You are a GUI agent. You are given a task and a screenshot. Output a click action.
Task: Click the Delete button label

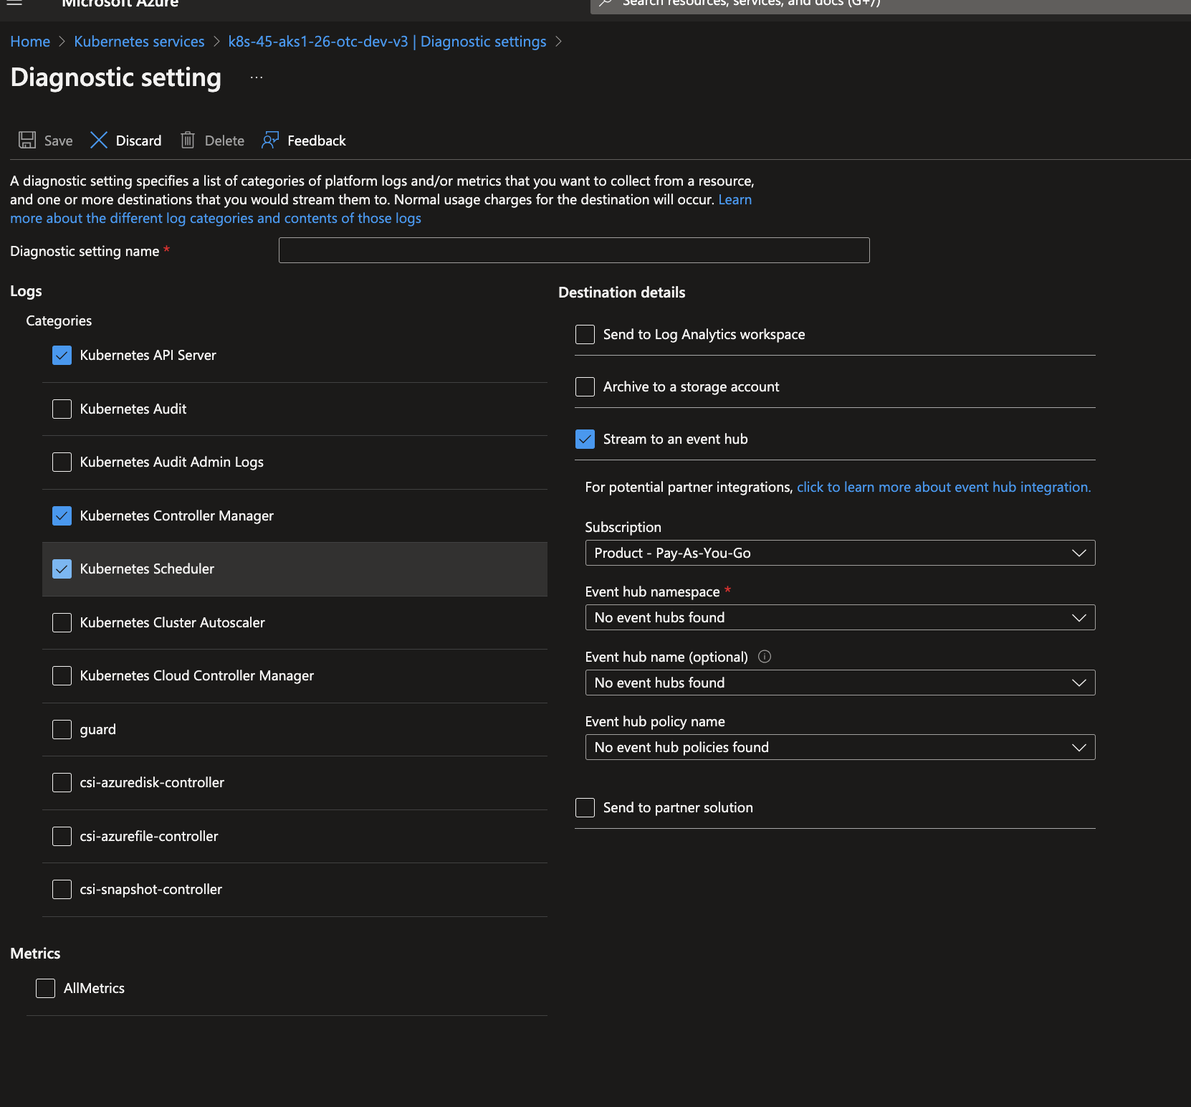[x=224, y=141]
